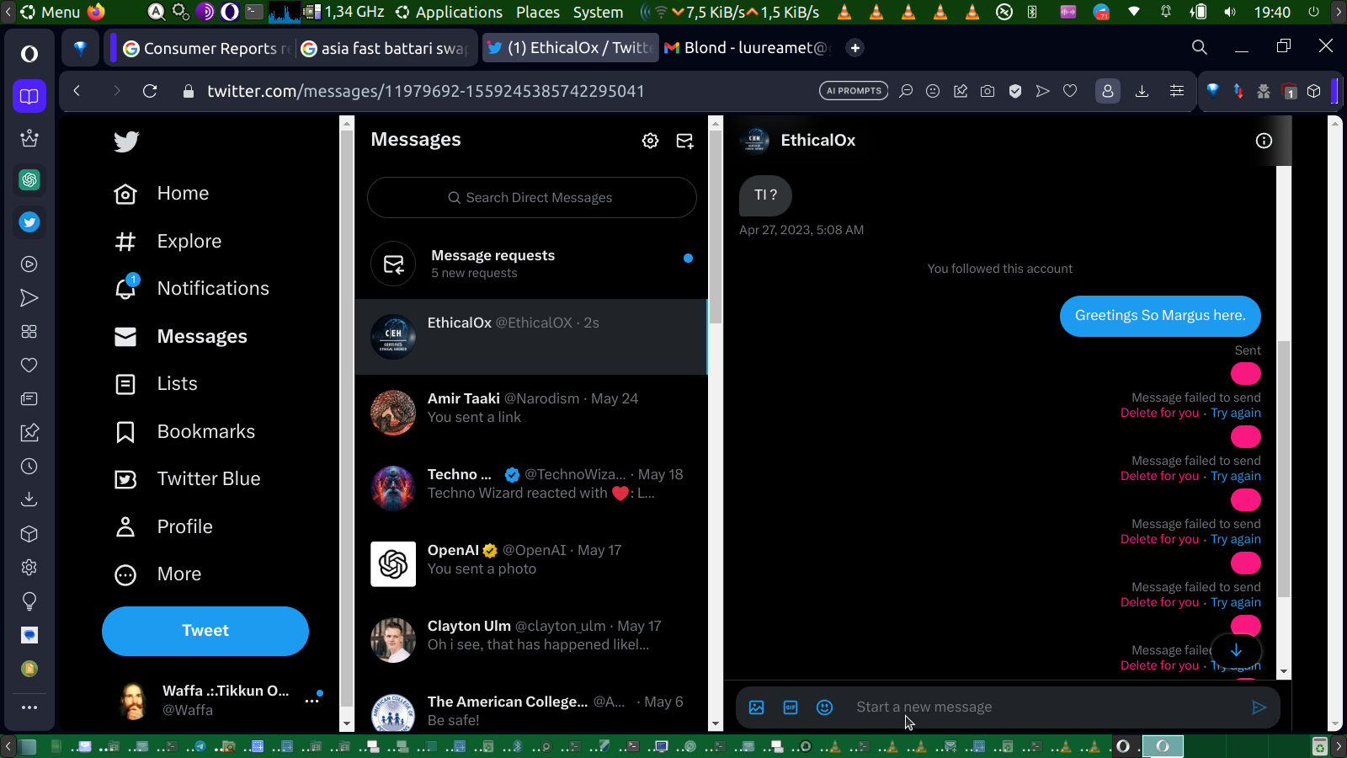Screen dimensions: 1347x758
Task: Open the toolbar shield privacy icon
Action: [x=1015, y=91]
